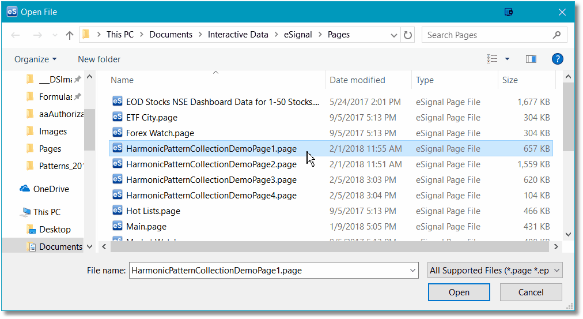This screenshot has width=583, height=319.
Task: Toggle the preview pane icon
Action: (531, 59)
